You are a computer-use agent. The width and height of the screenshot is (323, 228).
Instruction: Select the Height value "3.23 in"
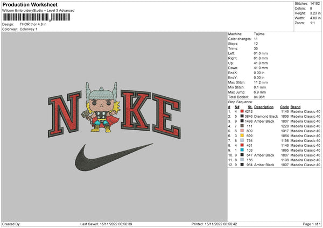pyautogui.click(x=315, y=13)
